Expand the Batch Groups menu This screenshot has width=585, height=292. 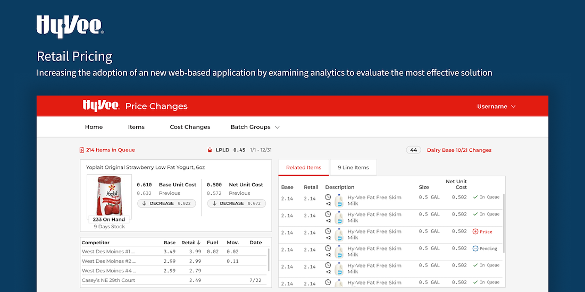tap(255, 127)
